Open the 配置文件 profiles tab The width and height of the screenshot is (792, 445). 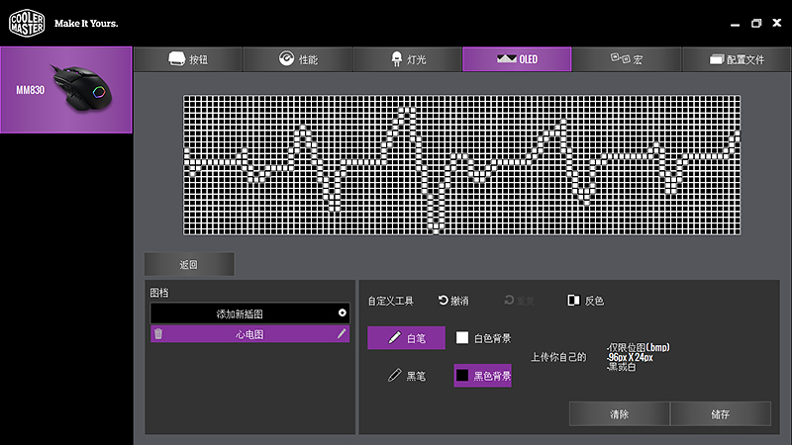click(737, 59)
